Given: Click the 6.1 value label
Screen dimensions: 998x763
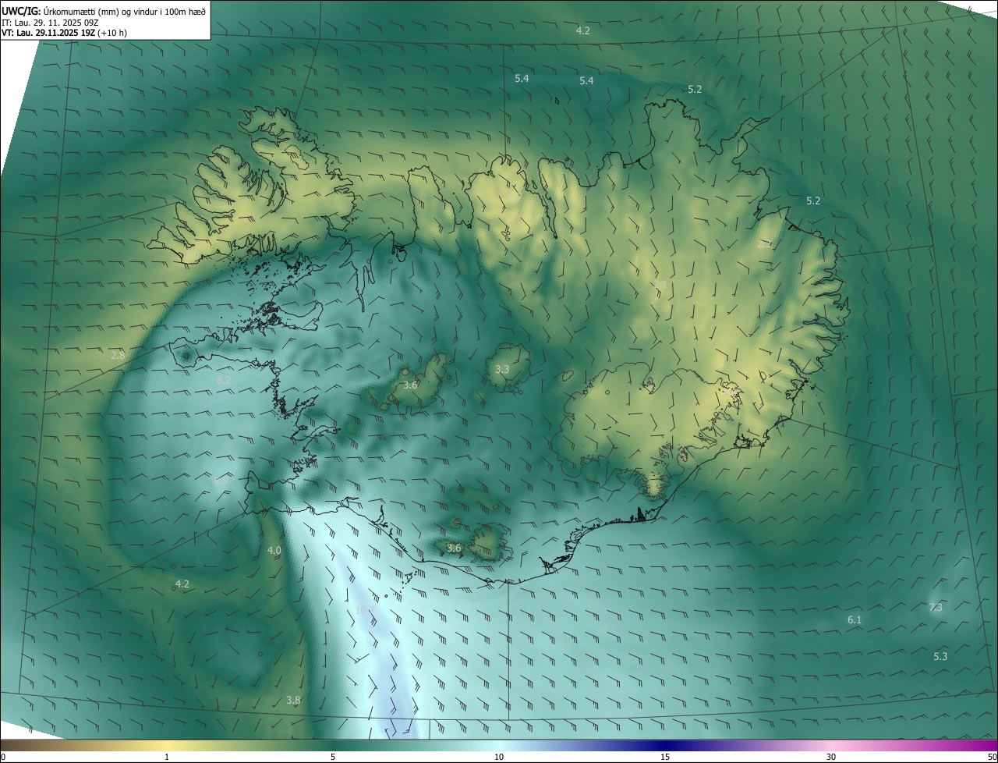Looking at the screenshot, I should pyautogui.click(x=855, y=620).
